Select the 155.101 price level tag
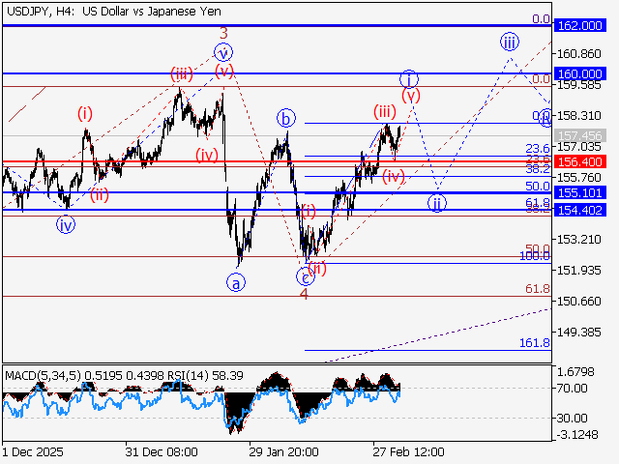The width and height of the screenshot is (619, 464). (580, 193)
